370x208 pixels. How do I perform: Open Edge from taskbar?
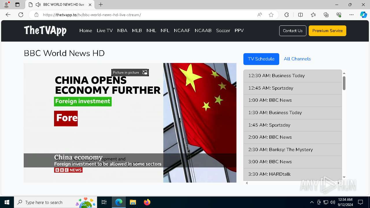coord(119,202)
